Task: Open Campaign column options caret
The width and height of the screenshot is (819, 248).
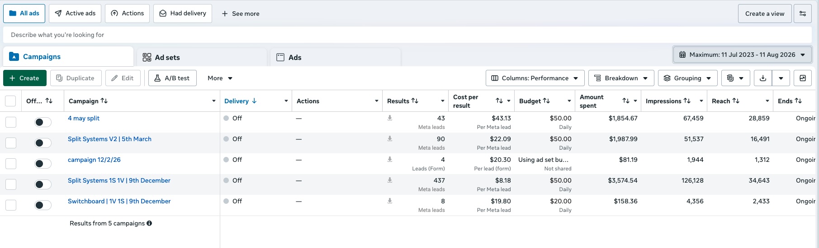Action: pos(214,101)
